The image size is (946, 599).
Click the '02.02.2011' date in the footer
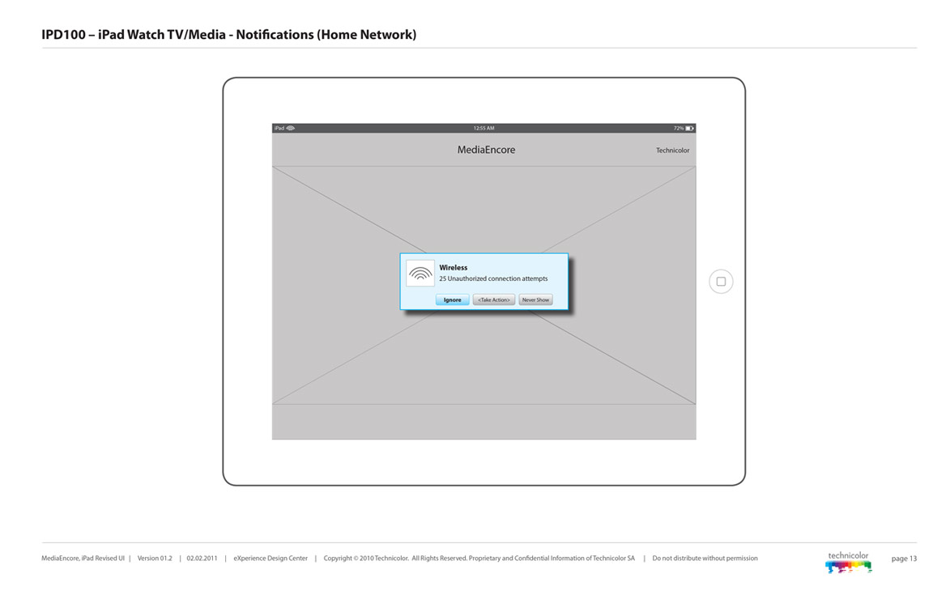coord(202,559)
